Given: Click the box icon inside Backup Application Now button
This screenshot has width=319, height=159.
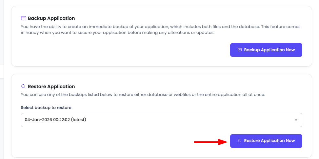Looking at the screenshot, I should 240,50.
